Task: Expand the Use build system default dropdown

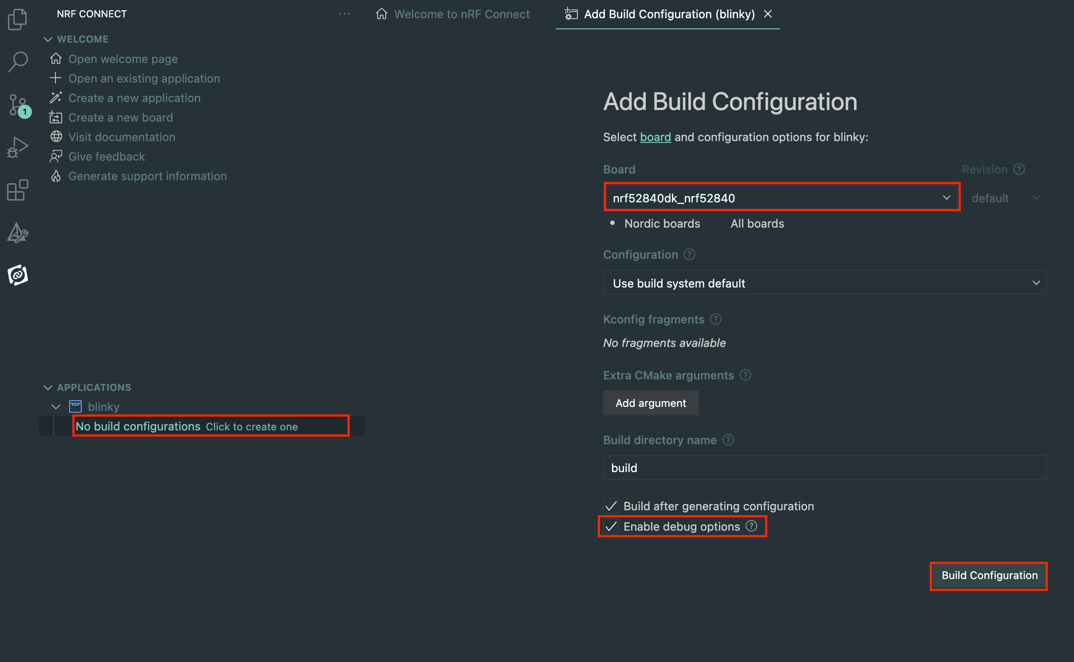Action: tap(824, 283)
